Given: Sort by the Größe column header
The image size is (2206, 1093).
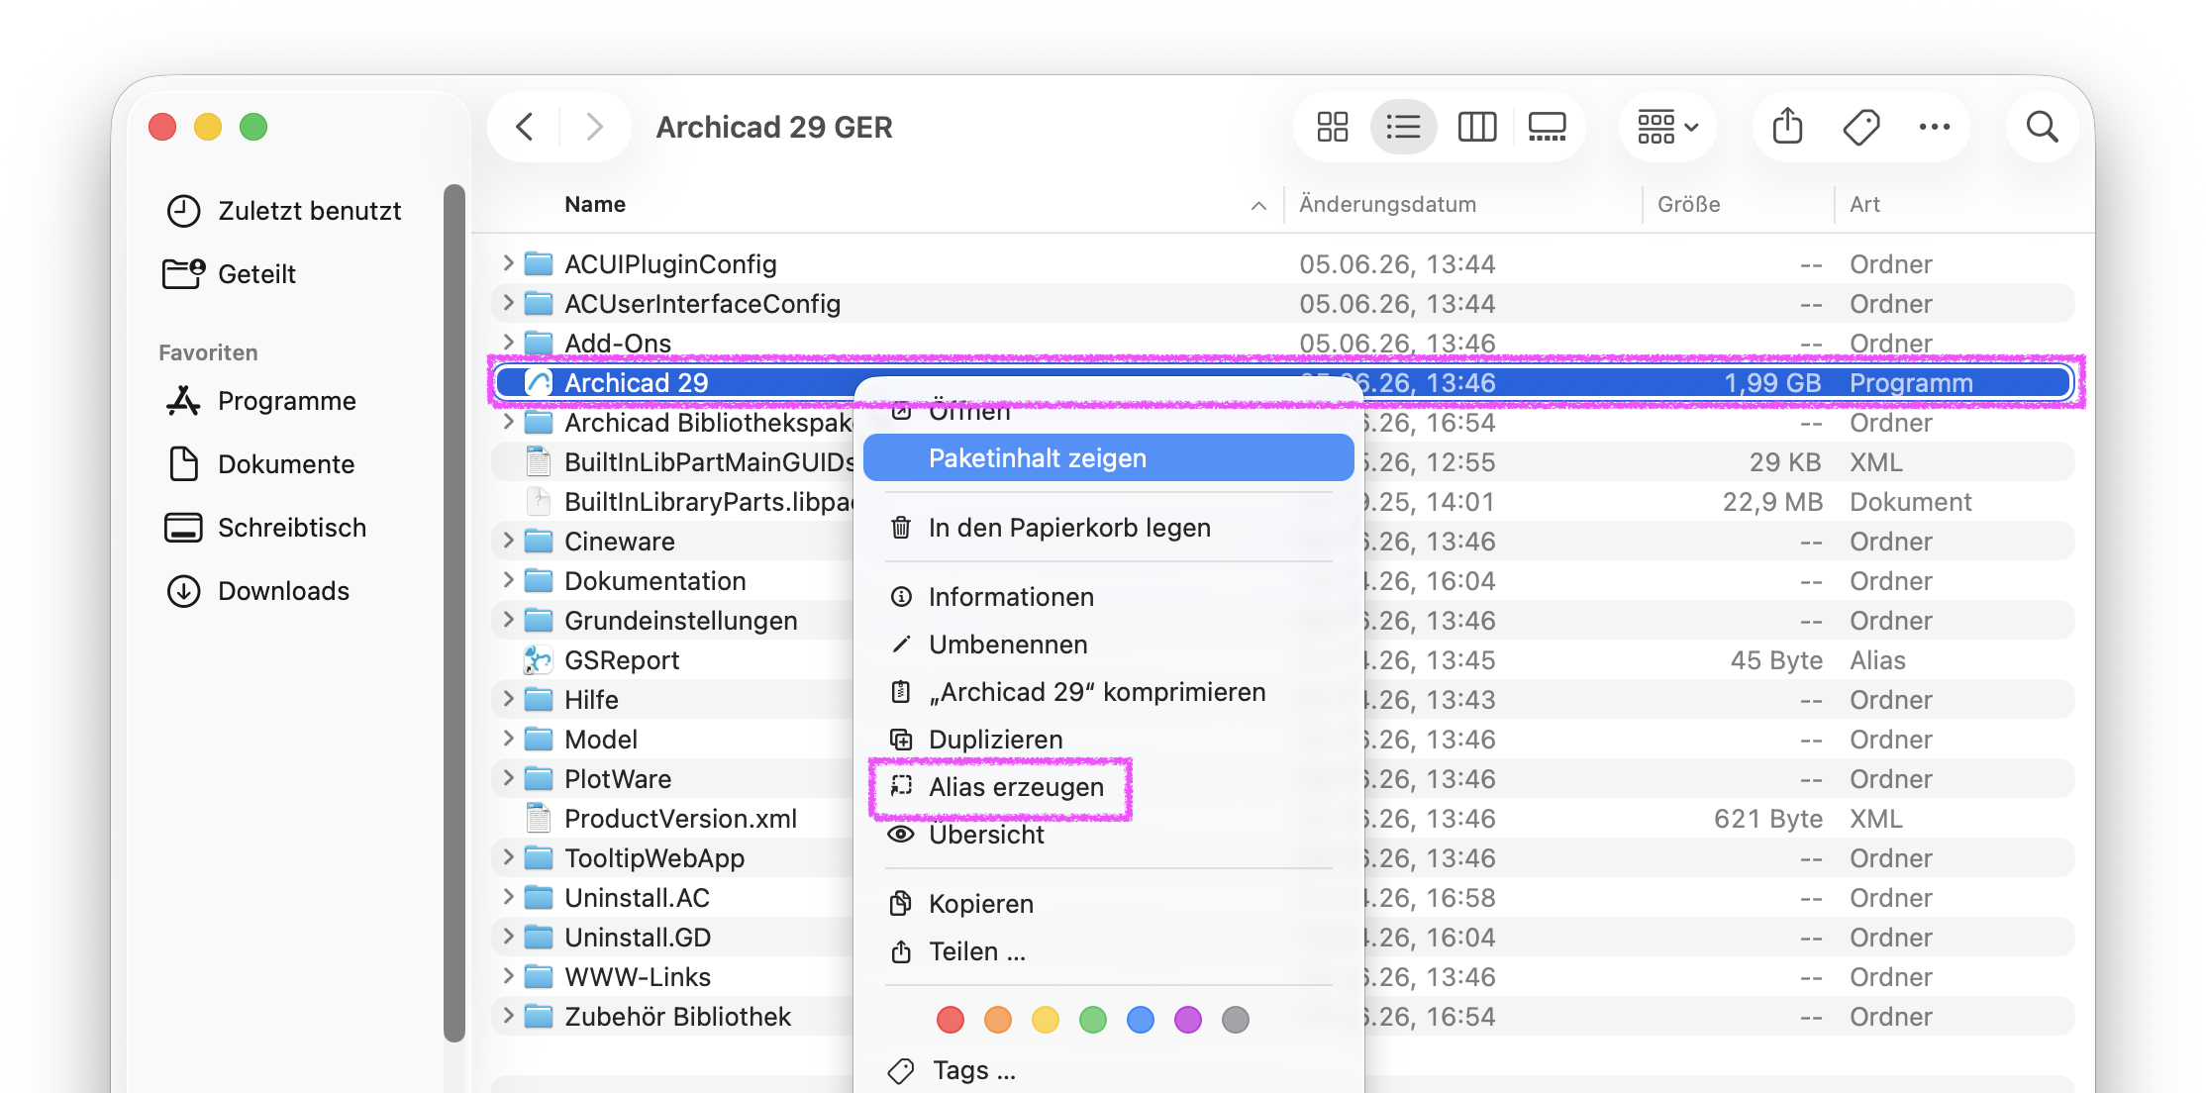Looking at the screenshot, I should pyautogui.click(x=1688, y=204).
